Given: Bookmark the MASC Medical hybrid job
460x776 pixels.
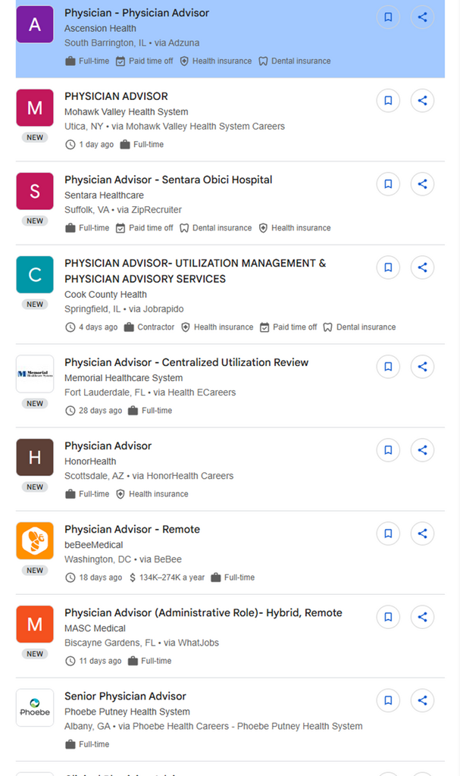Looking at the screenshot, I should tap(388, 617).
